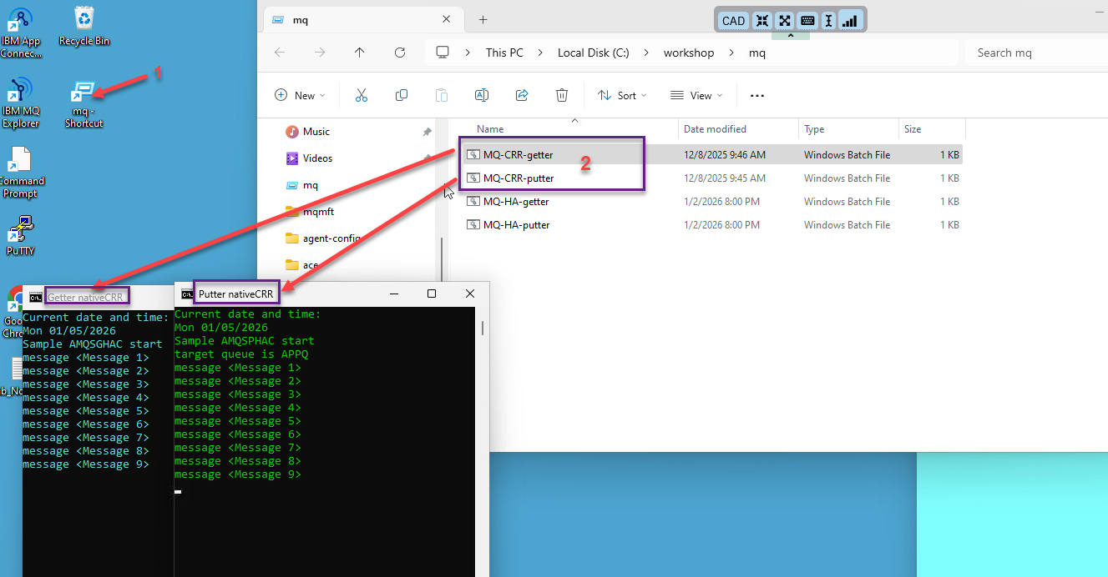
Task: Expand chevron after workshop in address bar
Action: [x=731, y=53]
